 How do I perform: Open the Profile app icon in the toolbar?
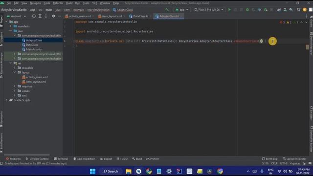(260, 10)
